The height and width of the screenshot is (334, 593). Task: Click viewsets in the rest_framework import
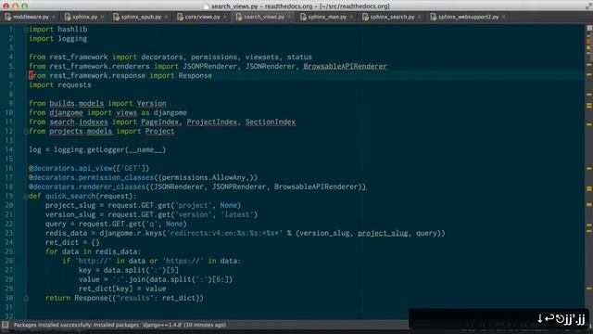[262, 58]
